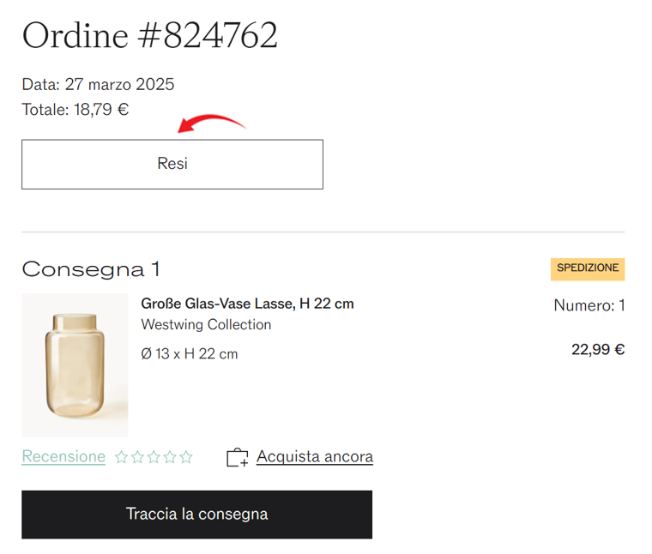Image resolution: width=652 pixels, height=554 pixels.
Task: Open the Recensione review link
Action: (x=63, y=457)
